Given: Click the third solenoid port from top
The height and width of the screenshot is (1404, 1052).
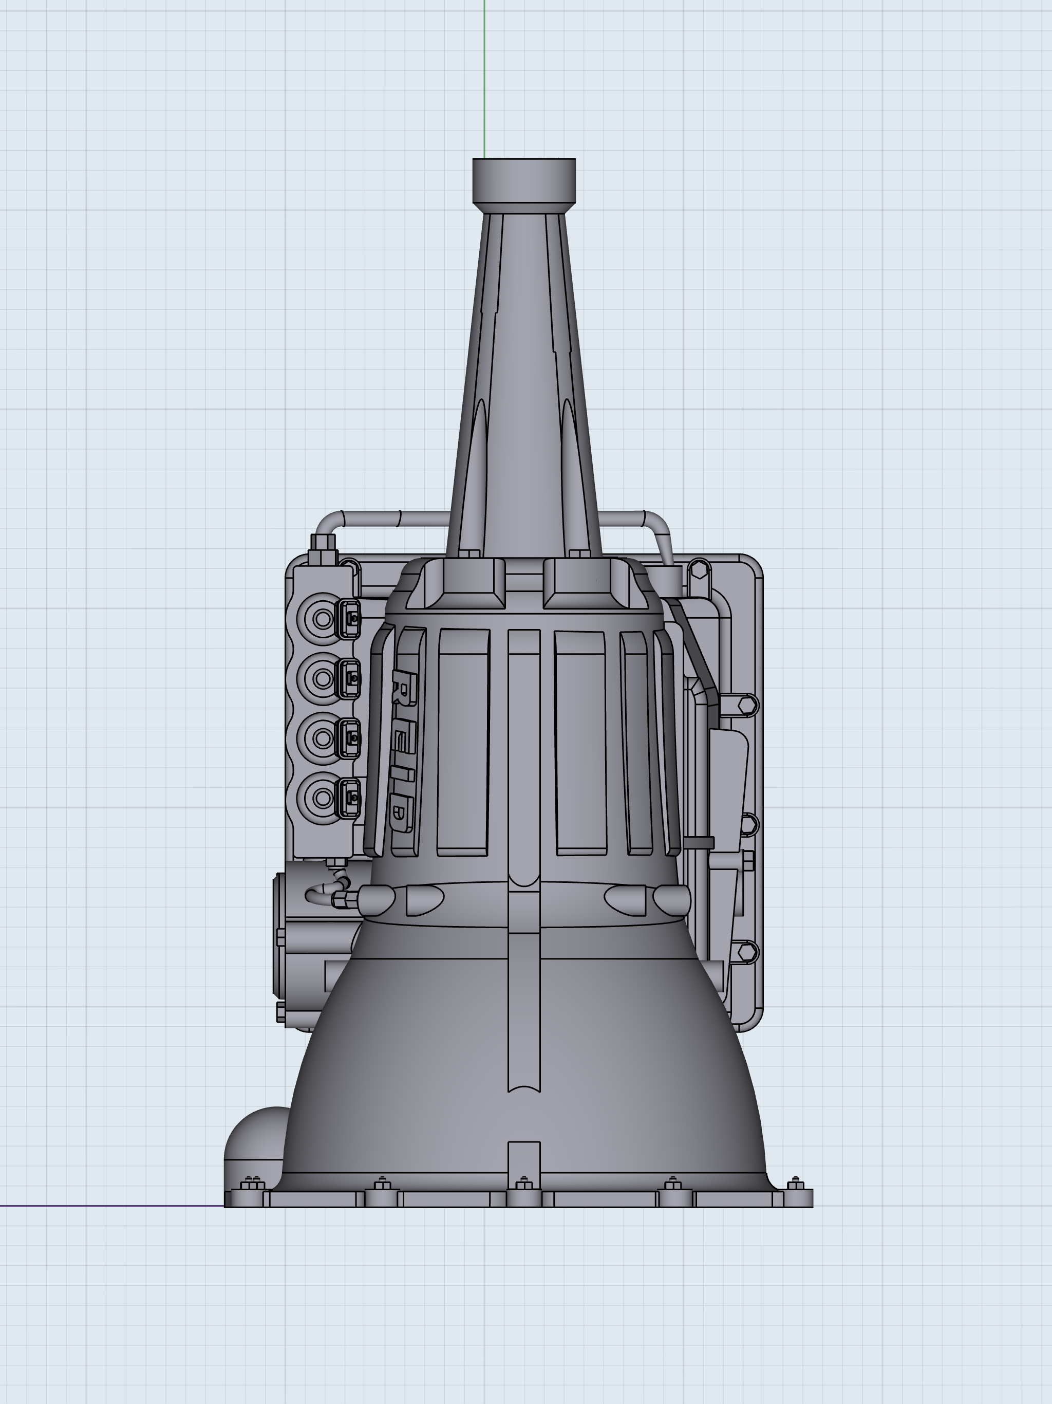Looking at the screenshot, I should click(322, 737).
